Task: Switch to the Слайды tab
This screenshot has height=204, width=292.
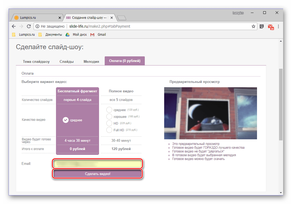Action: [66, 61]
